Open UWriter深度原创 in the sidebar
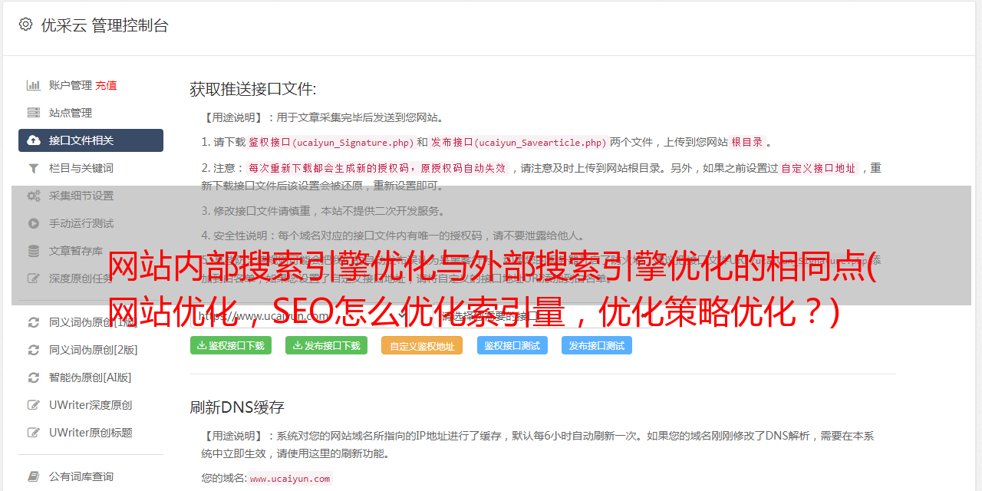The width and height of the screenshot is (982, 491). coord(91,405)
